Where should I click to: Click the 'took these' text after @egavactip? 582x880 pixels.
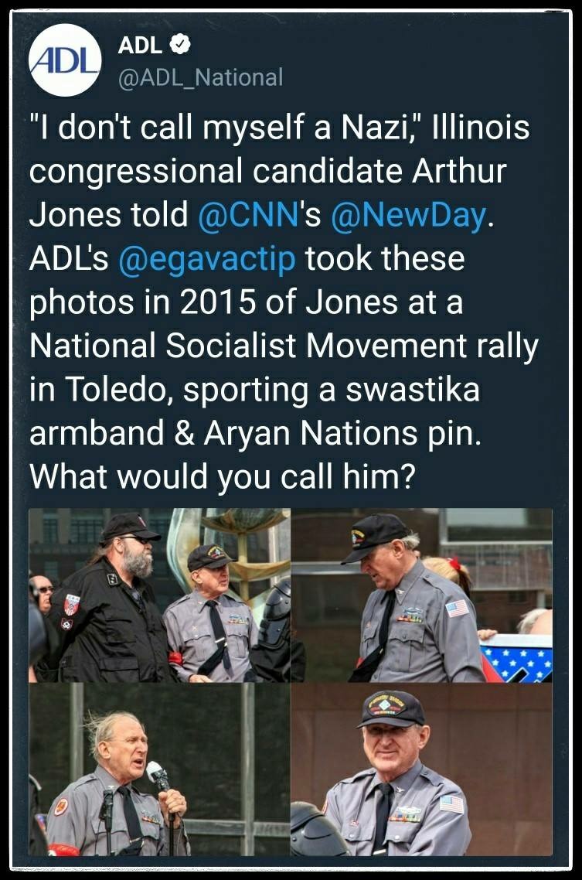pos(385,259)
